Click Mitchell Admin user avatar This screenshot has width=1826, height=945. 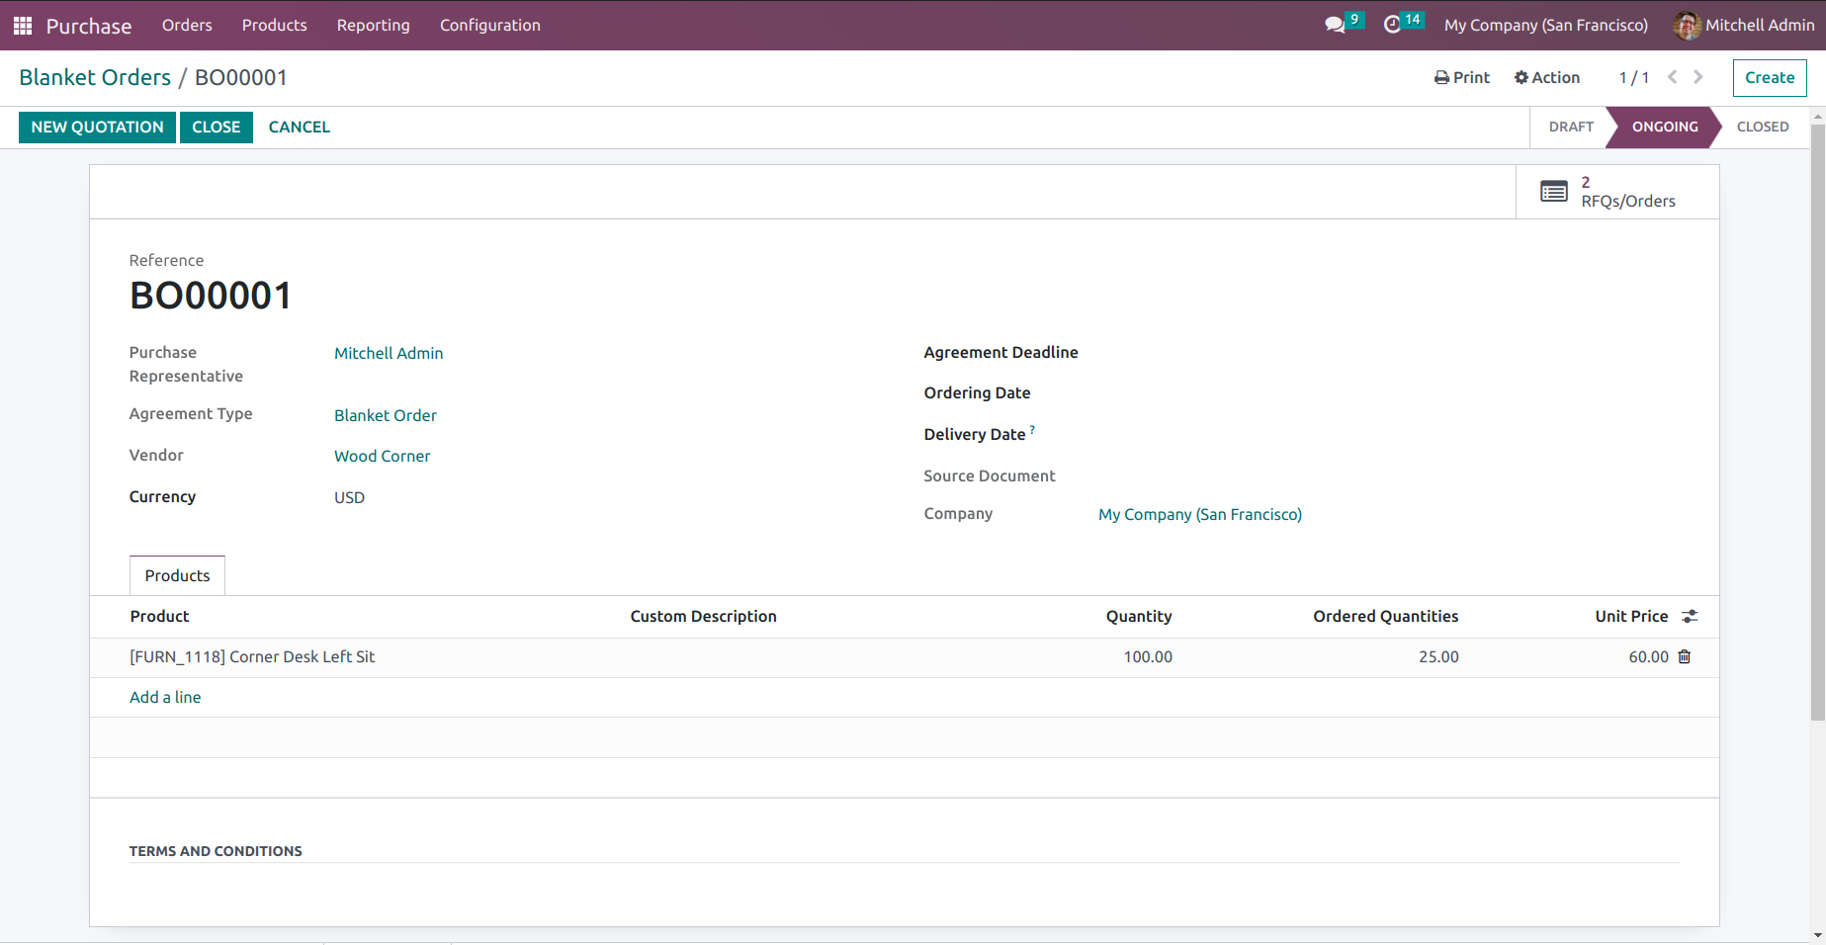pyautogui.click(x=1686, y=26)
